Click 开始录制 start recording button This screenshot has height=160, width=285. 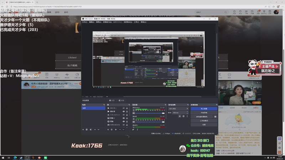pos(204,113)
